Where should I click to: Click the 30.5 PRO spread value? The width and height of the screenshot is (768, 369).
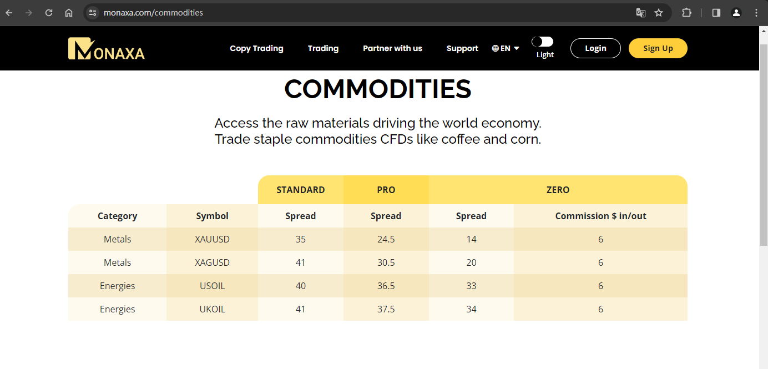[x=386, y=262]
